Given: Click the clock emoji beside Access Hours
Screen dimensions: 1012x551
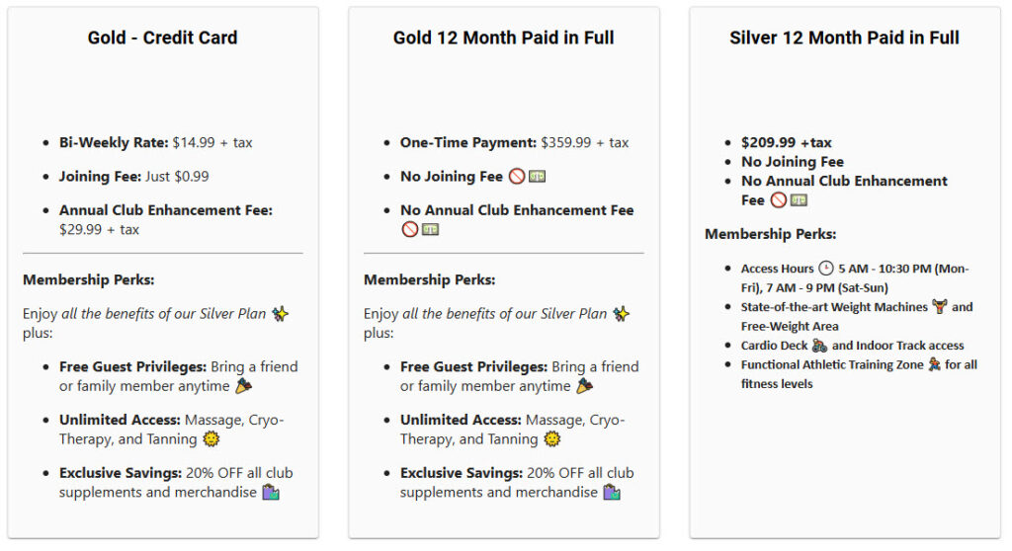Looking at the screenshot, I should 826,269.
